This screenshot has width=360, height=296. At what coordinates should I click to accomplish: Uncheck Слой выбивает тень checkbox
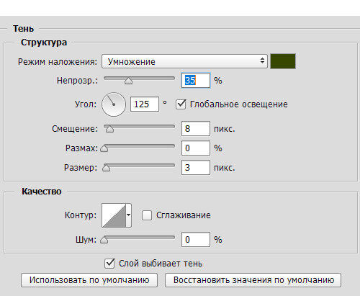pos(109,264)
